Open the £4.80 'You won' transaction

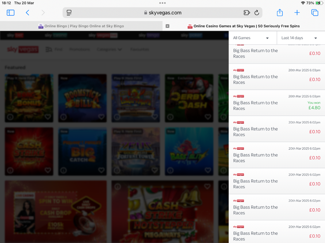[277, 103]
